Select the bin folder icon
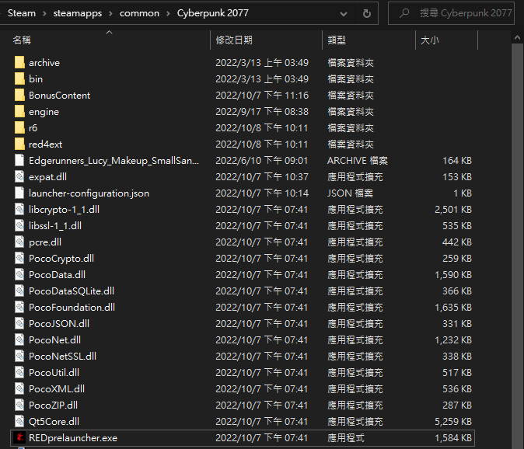This screenshot has height=449, width=524. pos(19,78)
